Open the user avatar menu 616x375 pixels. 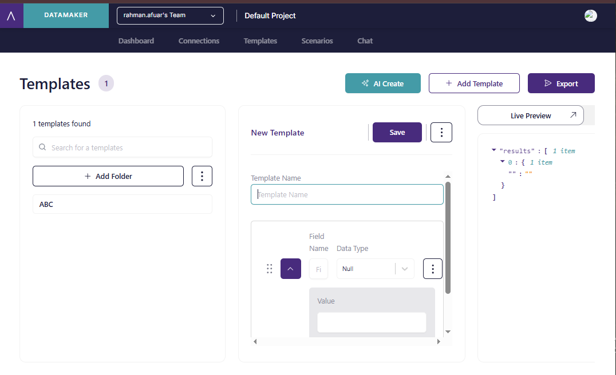coord(590,15)
